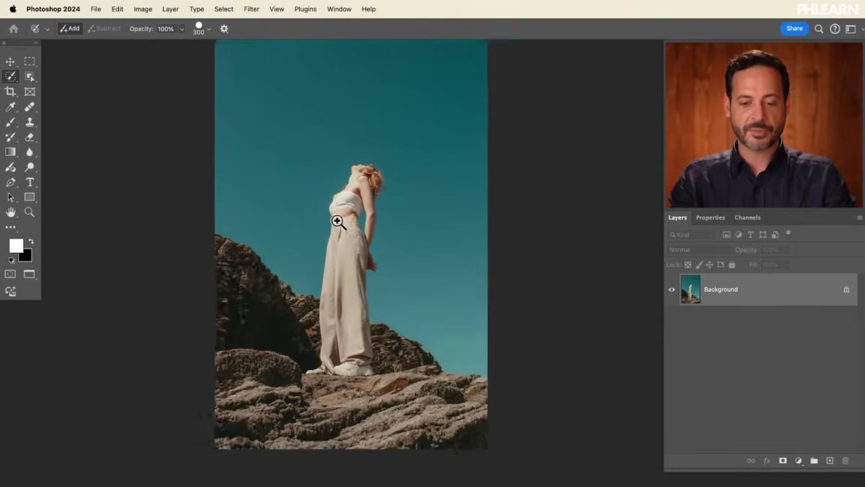Select the Dodge tool

[x=30, y=167]
